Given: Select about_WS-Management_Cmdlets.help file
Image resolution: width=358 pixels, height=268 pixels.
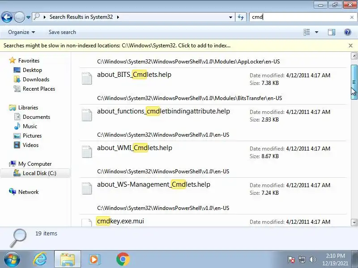Looking at the screenshot, I should [x=153, y=184].
